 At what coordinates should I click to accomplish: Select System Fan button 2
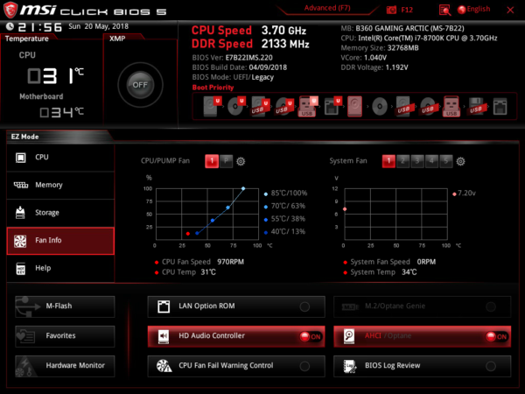[x=402, y=161]
